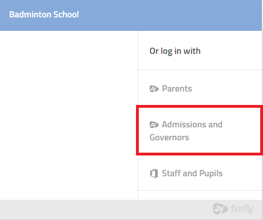Click Firefly icon next to Admissions and Governors
The height and width of the screenshot is (220, 263).
pos(154,125)
